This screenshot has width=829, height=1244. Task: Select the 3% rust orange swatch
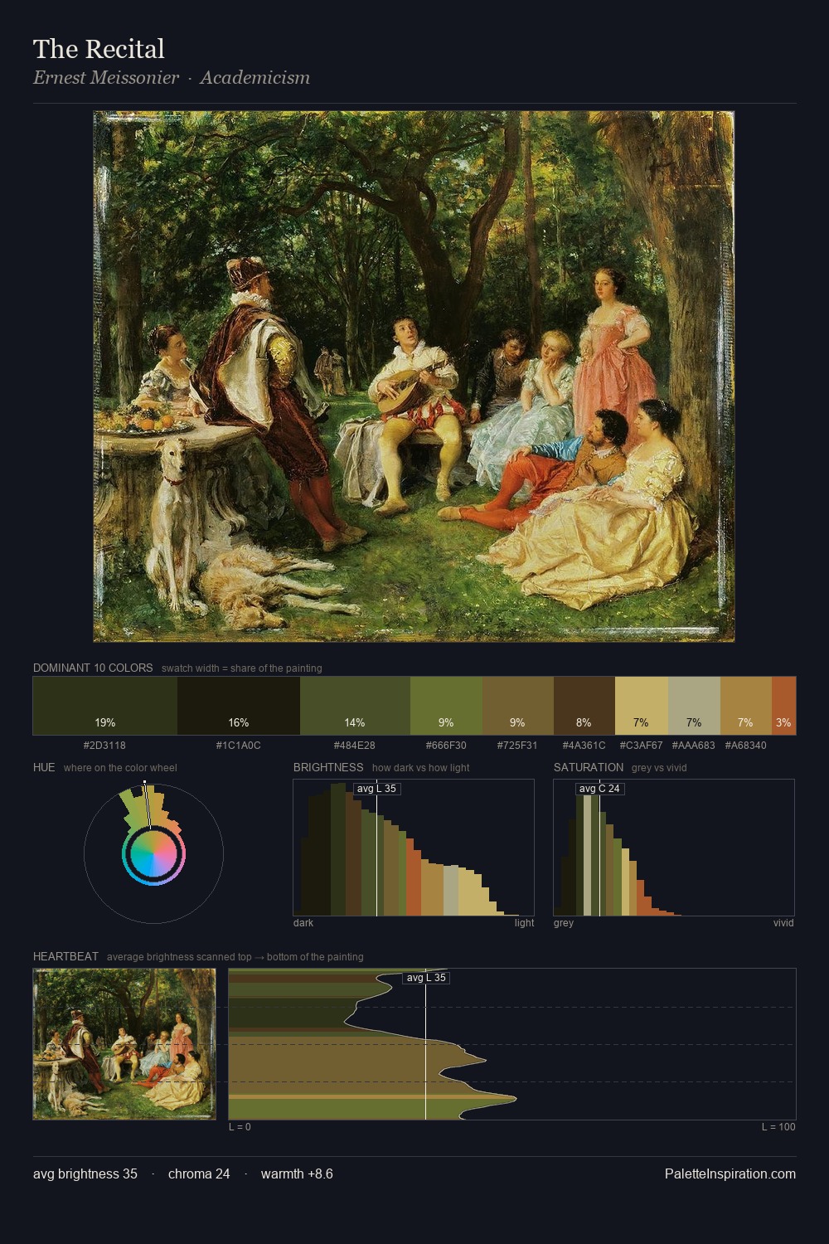783,706
